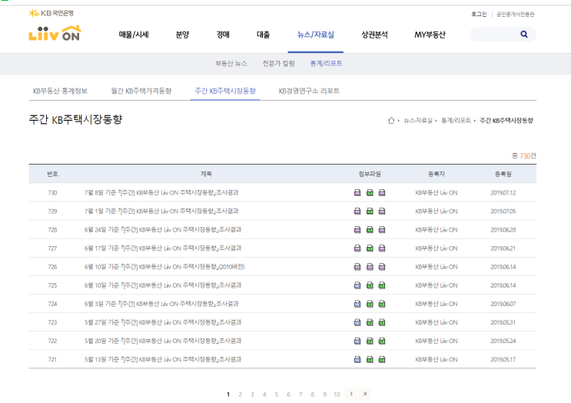This screenshot has height=403, width=571.
Task: Download the blue DOC attachment of row 725
Action: (357, 285)
